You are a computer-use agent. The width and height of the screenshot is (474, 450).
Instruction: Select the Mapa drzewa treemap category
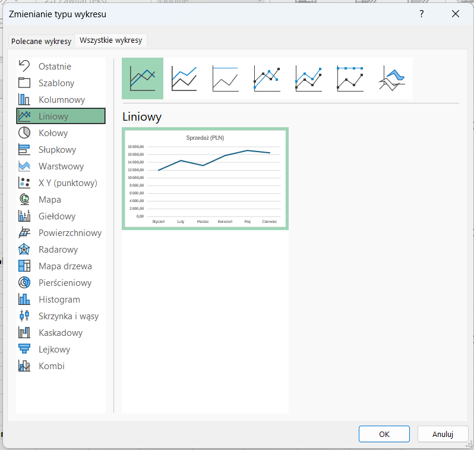(x=65, y=266)
